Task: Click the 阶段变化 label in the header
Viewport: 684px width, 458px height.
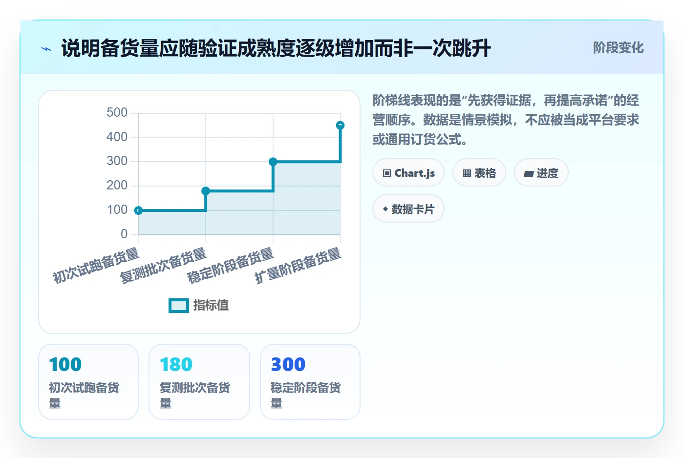Action: click(618, 48)
